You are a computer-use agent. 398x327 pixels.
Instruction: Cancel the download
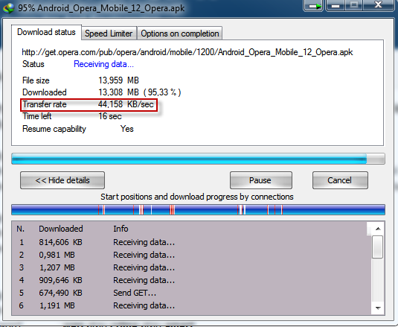[340, 180]
